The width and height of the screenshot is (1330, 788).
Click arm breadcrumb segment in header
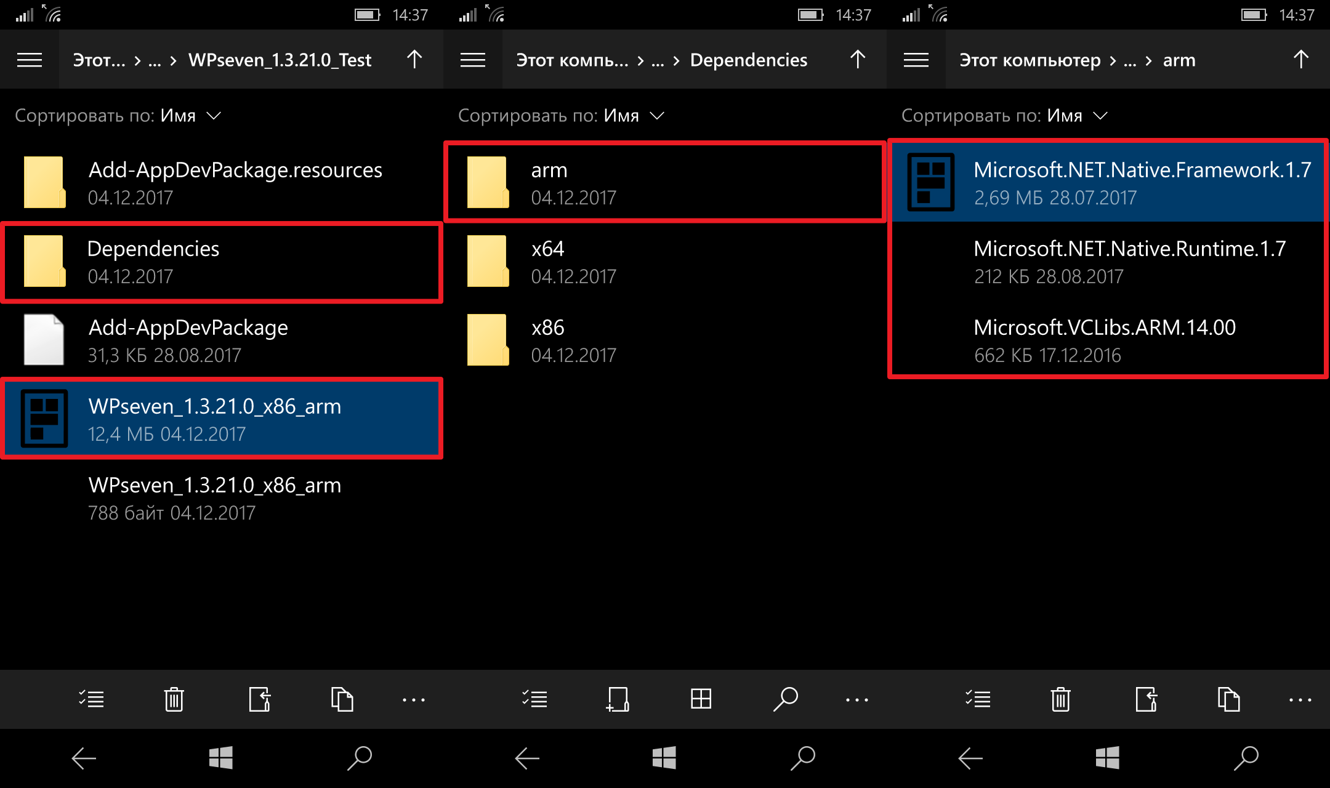point(1179,60)
